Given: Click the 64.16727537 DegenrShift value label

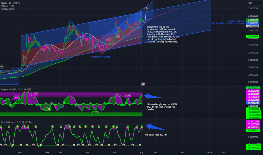Looking at the screenshot, I should click(x=253, y=88).
